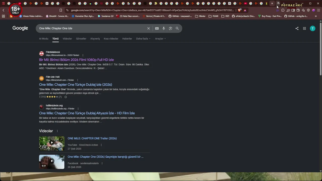Open One Mile: Chapter One Türkçe Dublaj izle (2026)

click(75, 85)
